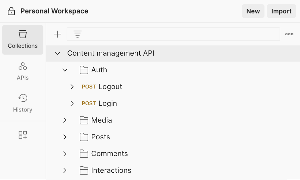Click the Import button
The width and height of the screenshot is (300, 180).
point(281,11)
